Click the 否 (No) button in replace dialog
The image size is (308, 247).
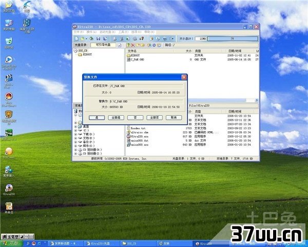pos(135,118)
